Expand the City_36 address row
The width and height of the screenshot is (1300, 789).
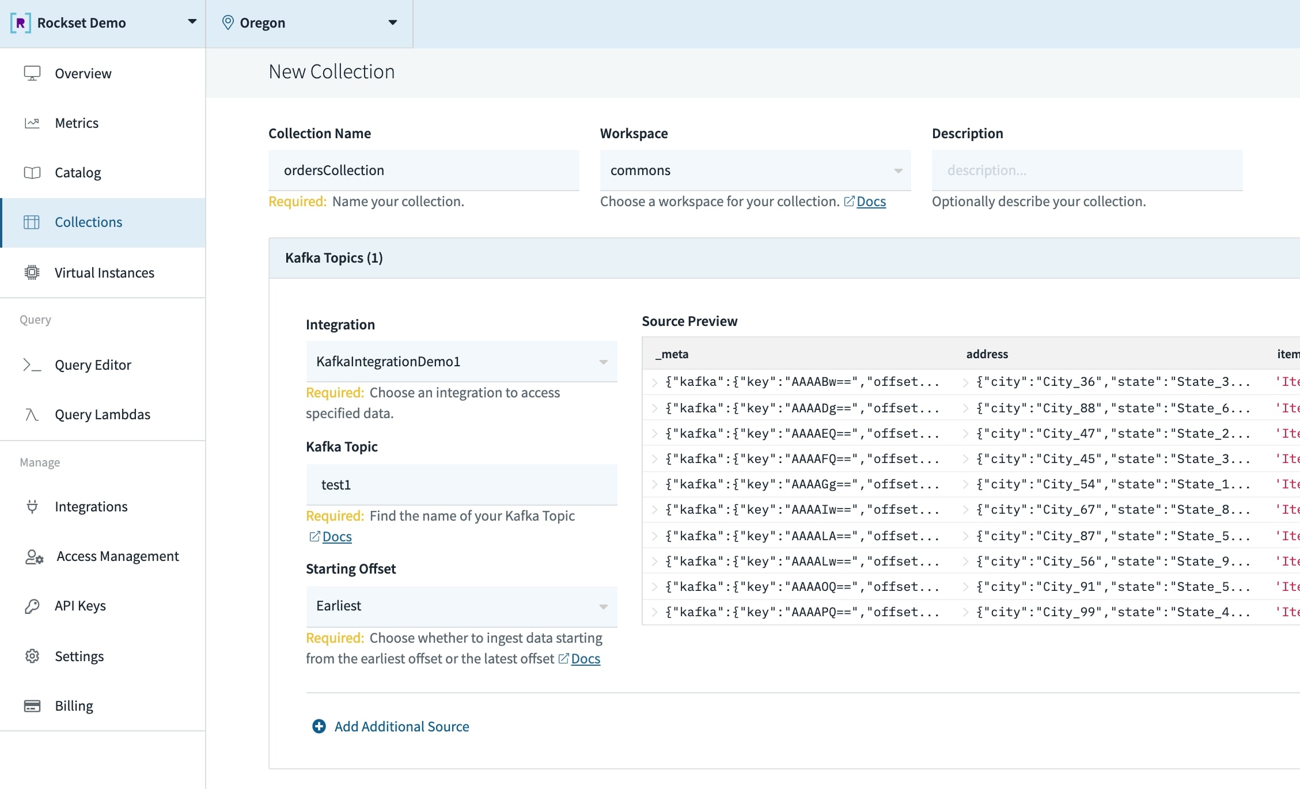pyautogui.click(x=965, y=382)
